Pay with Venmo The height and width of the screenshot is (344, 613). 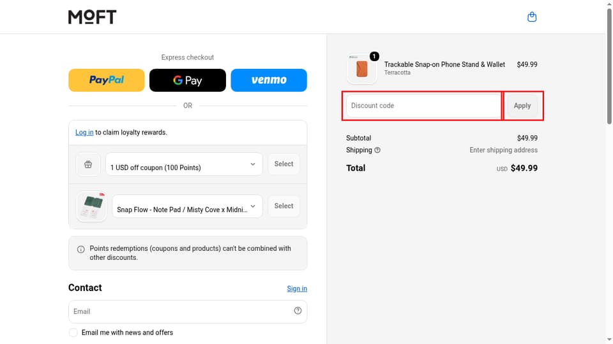269,80
